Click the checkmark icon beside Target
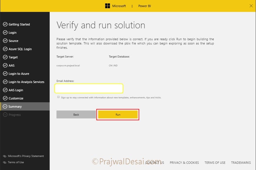 pyautogui.click(x=5, y=57)
